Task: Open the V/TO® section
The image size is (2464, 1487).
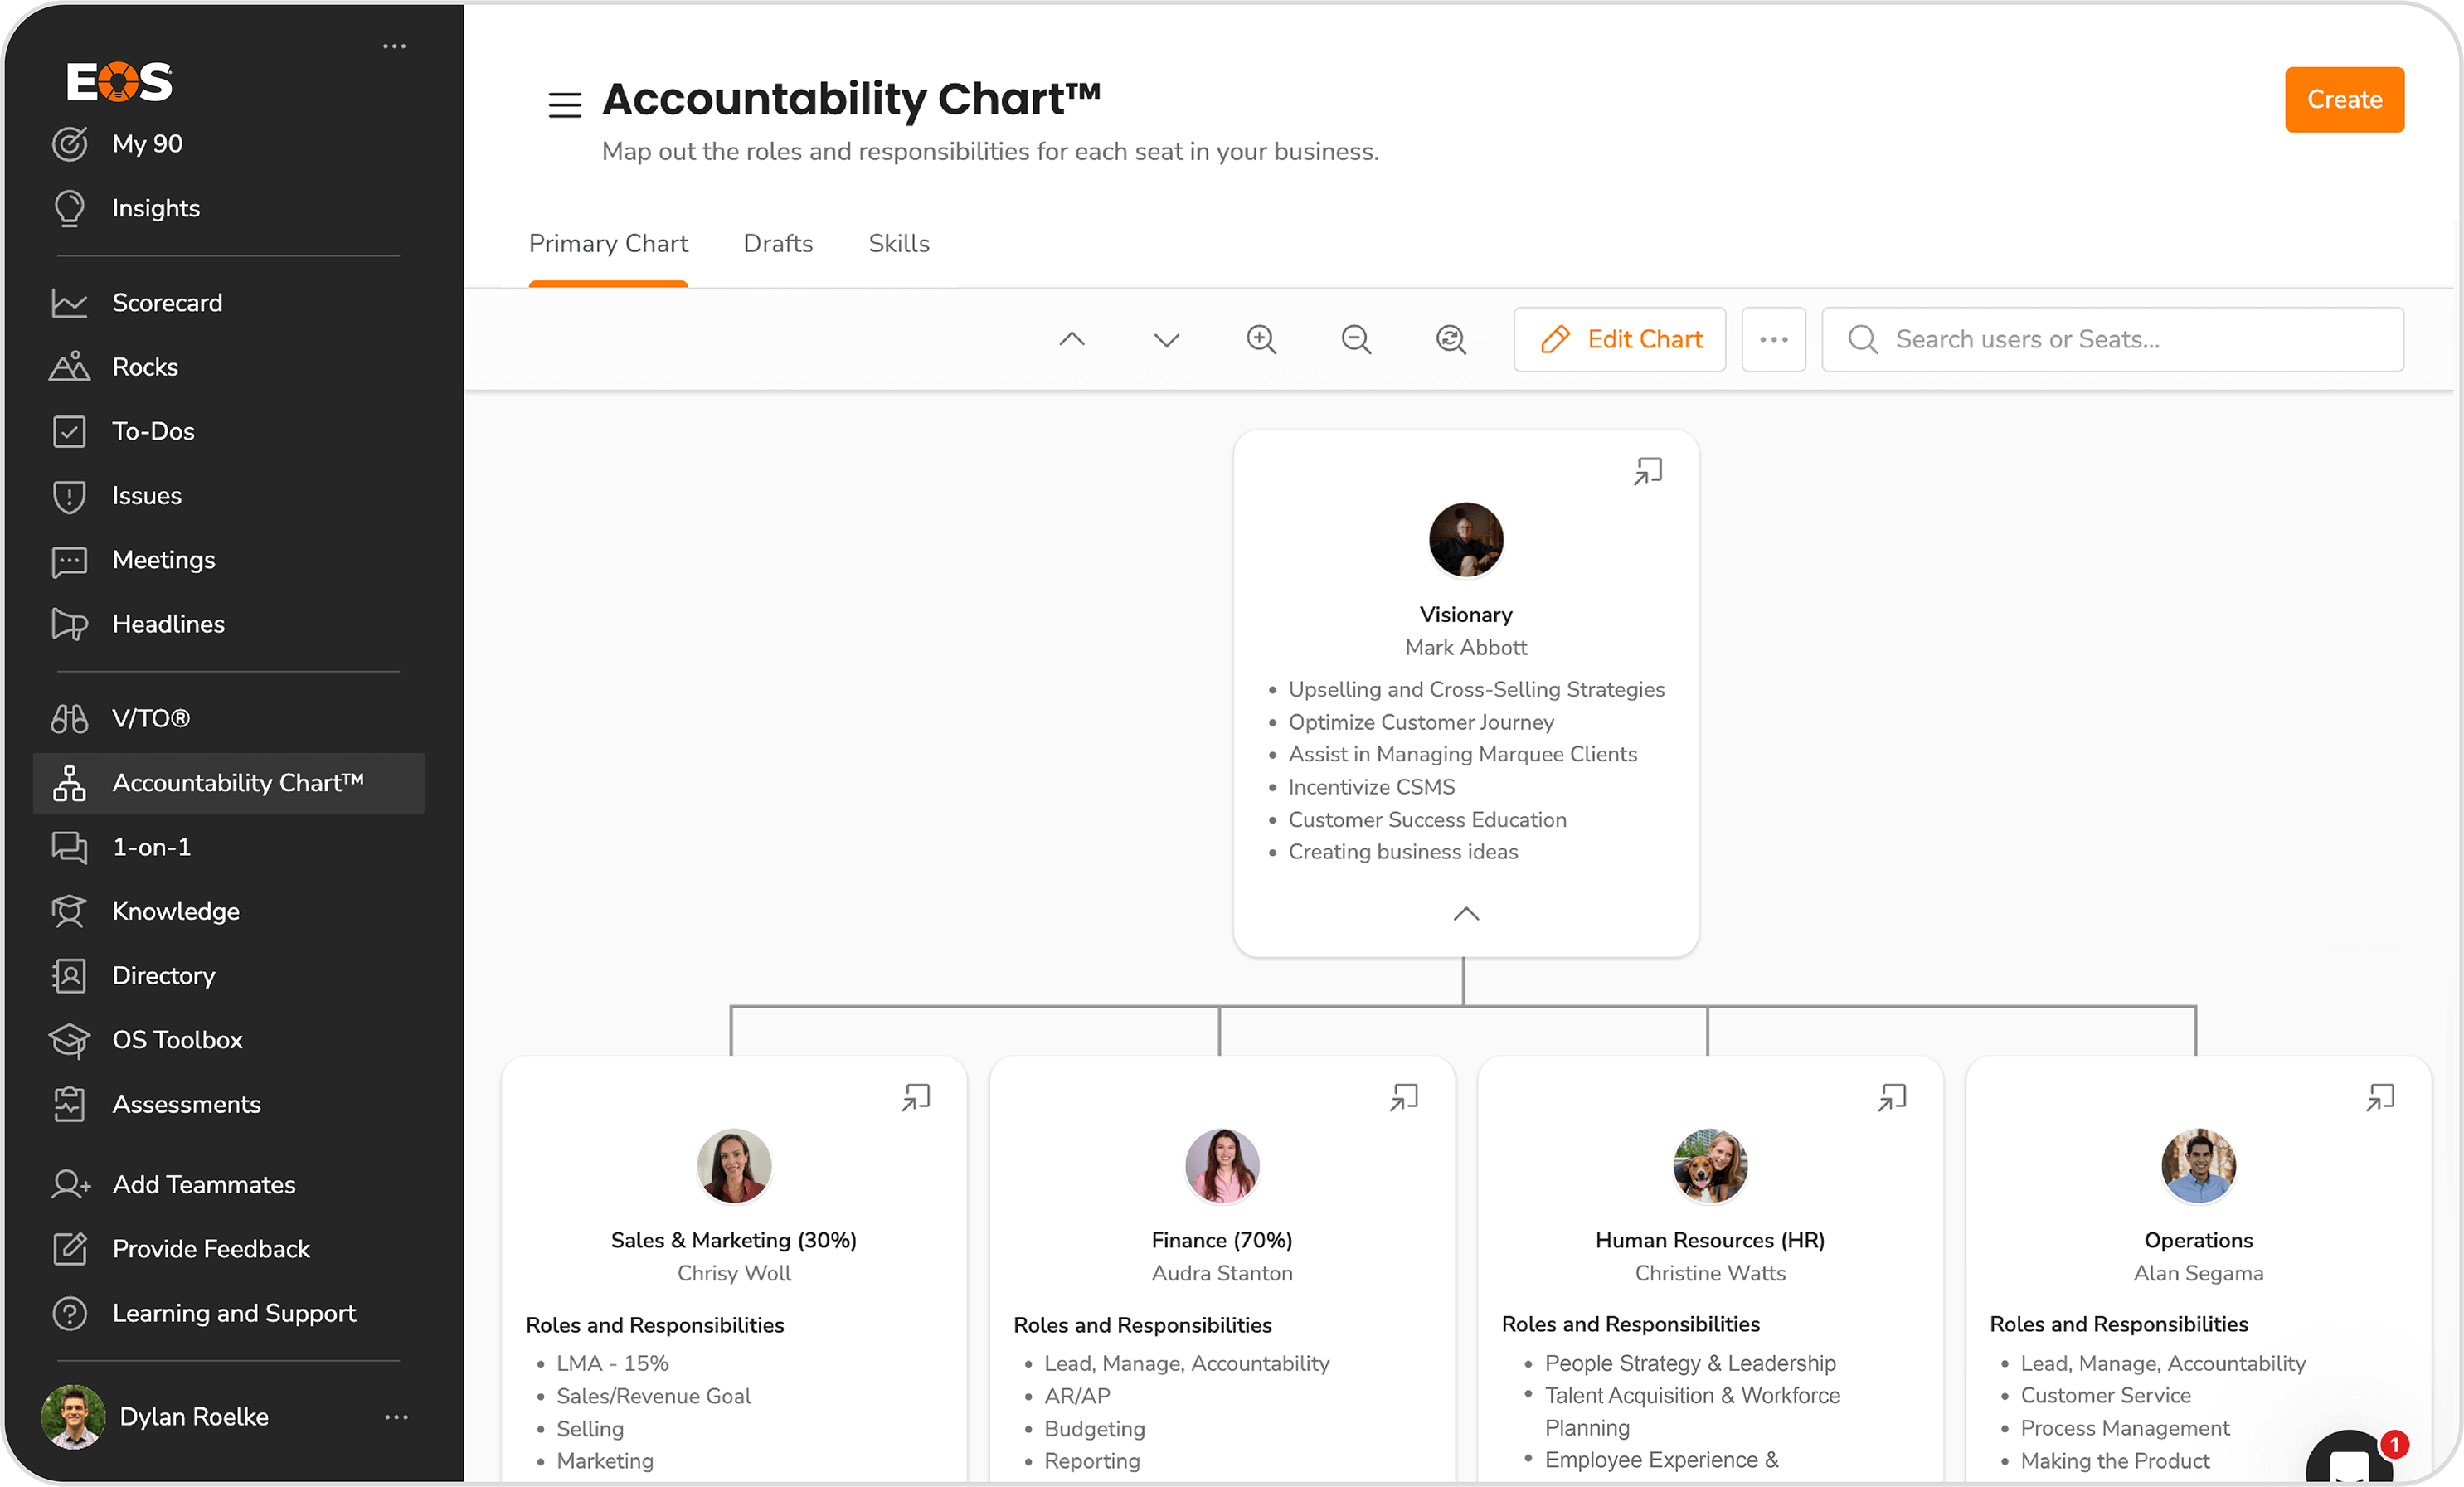Action: 150,717
